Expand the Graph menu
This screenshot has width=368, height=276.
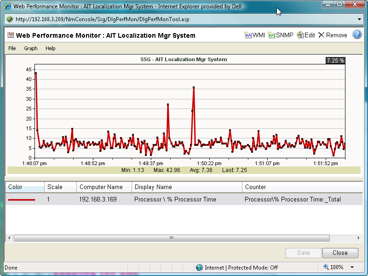point(30,48)
